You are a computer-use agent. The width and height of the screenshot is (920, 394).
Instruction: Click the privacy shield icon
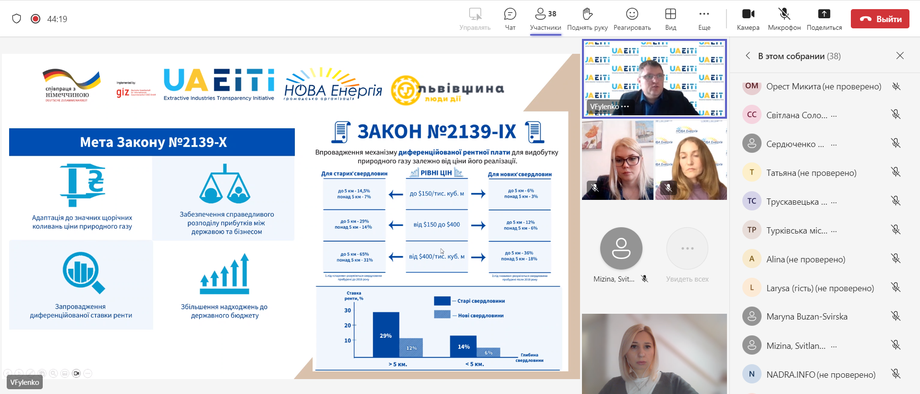[x=17, y=19]
